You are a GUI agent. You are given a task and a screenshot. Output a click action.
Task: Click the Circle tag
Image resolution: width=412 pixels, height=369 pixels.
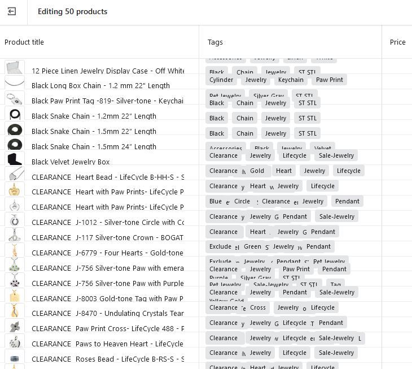(242, 201)
